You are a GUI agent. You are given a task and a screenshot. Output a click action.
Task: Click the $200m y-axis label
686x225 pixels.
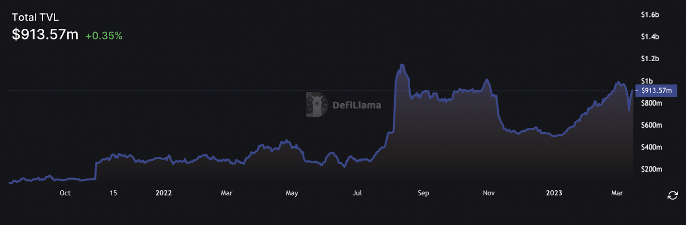652,169
